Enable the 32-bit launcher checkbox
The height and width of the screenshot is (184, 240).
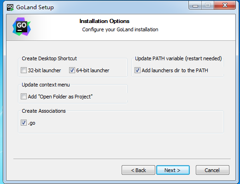point(23,70)
